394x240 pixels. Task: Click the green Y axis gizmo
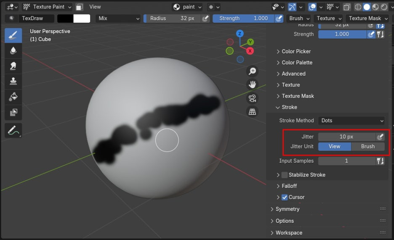pos(250,42)
